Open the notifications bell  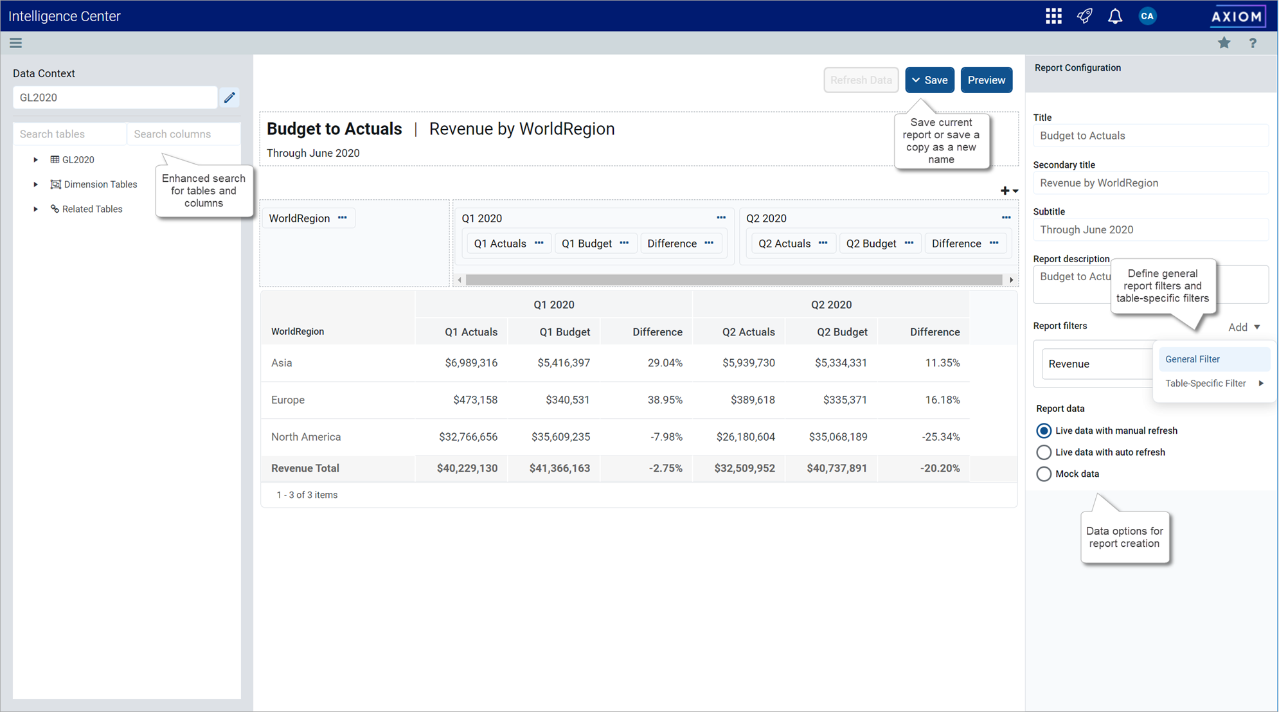[1115, 16]
